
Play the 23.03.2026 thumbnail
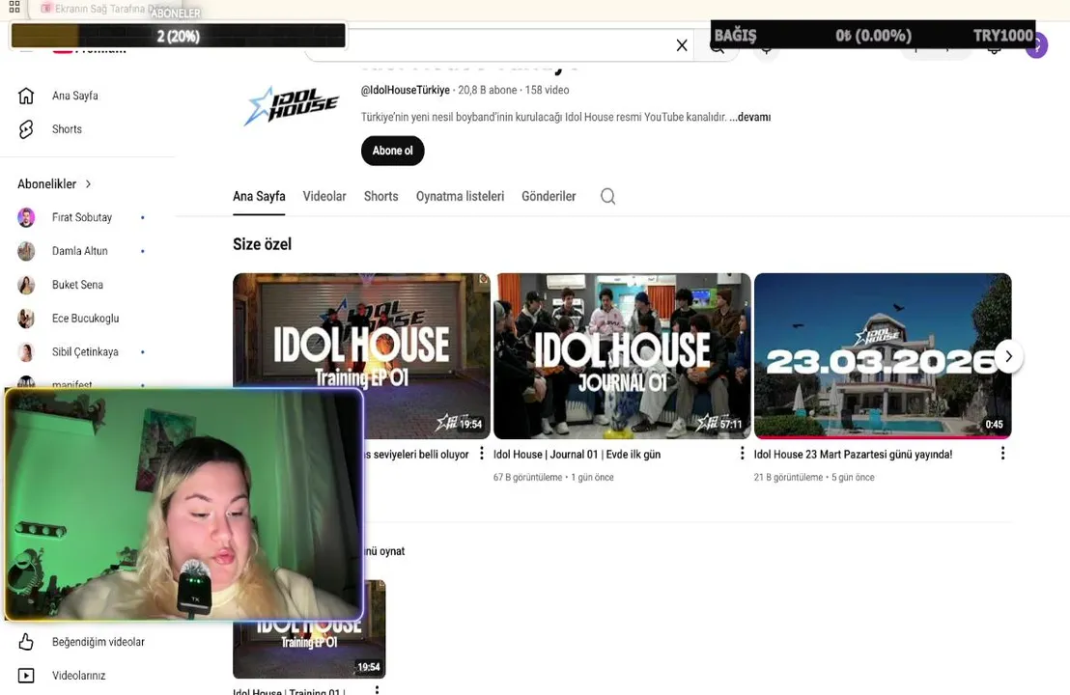[x=883, y=356]
